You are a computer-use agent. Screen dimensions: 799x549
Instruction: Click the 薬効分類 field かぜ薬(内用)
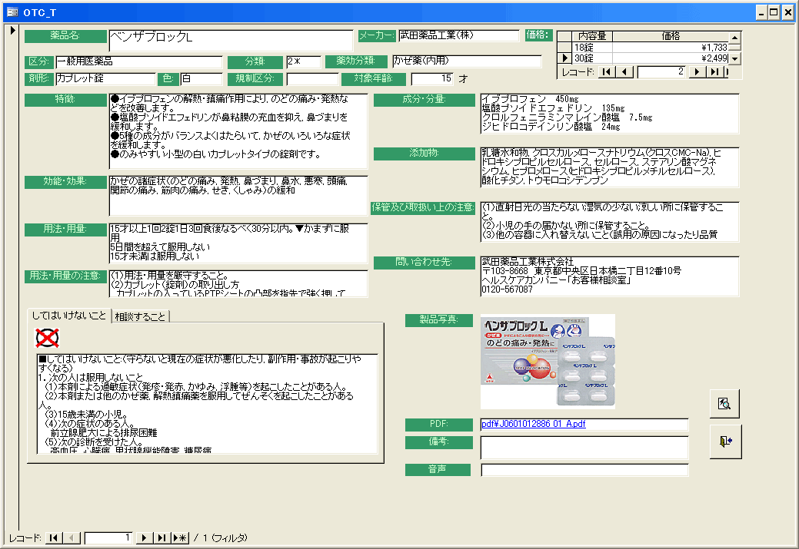pyautogui.click(x=466, y=61)
